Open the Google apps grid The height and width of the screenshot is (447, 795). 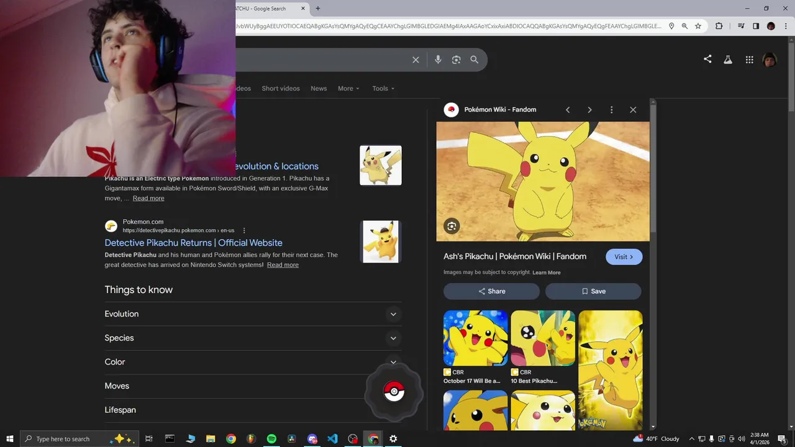749,60
